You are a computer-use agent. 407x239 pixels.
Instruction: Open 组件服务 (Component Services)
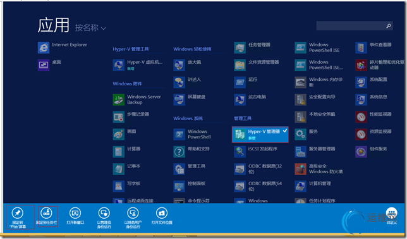tap(371, 152)
